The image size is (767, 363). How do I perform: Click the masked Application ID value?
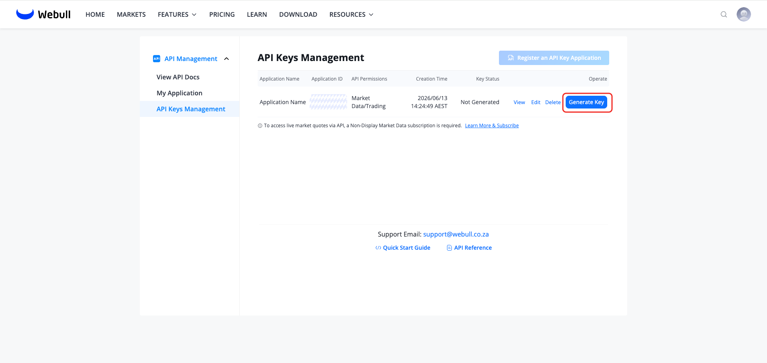[x=328, y=102]
